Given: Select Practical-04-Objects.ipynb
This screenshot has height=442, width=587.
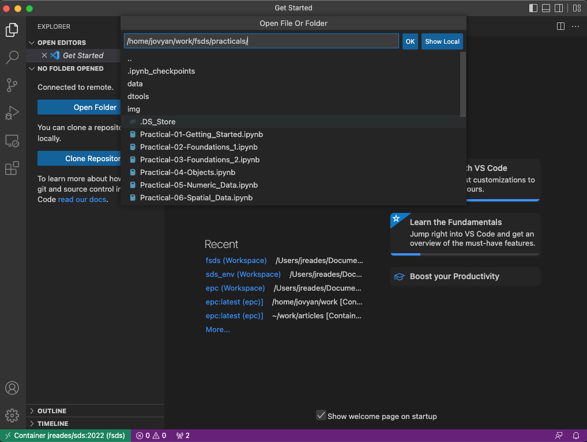Looking at the screenshot, I should pyautogui.click(x=290, y=173).
